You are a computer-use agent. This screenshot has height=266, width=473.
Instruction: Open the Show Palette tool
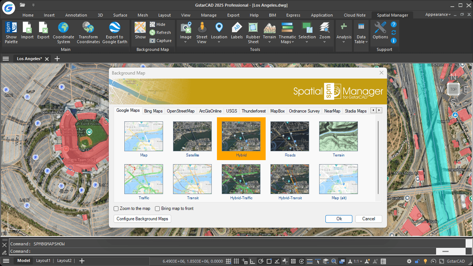[x=11, y=32]
